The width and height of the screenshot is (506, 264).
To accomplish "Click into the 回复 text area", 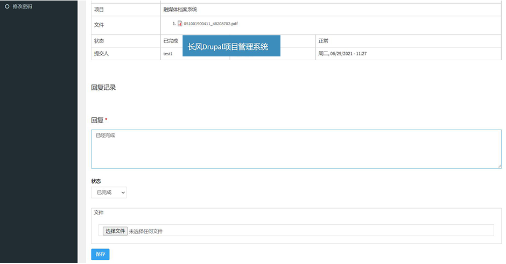I will click(x=296, y=149).
